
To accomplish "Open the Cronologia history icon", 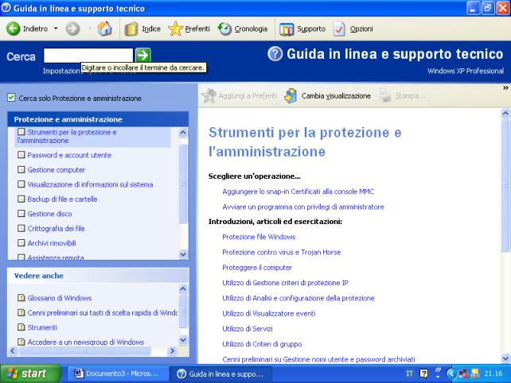I will pos(224,29).
